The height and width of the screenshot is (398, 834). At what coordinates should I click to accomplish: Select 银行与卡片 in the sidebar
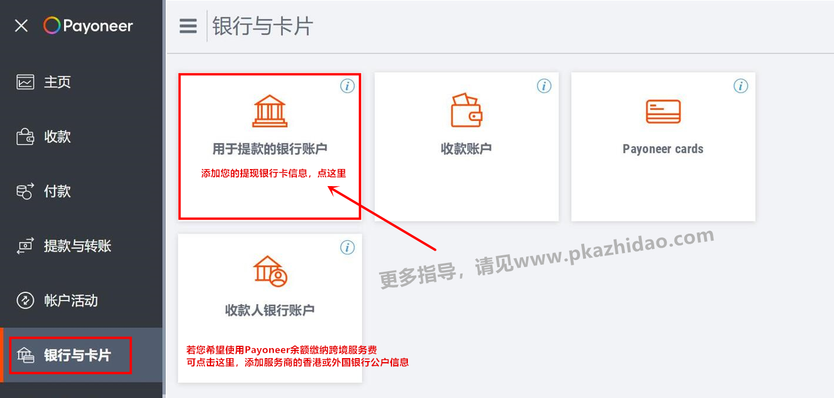[x=71, y=355]
